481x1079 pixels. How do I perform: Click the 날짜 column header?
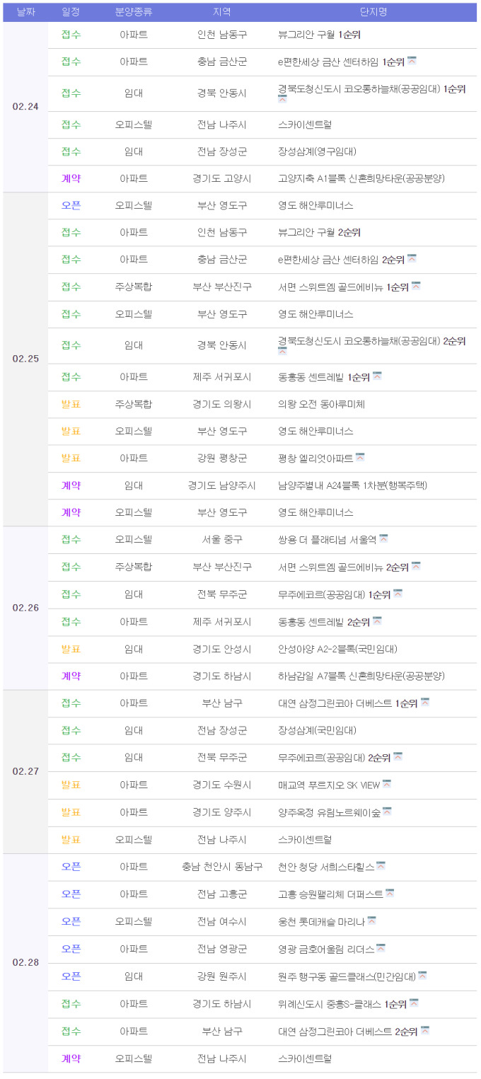pos(25,12)
